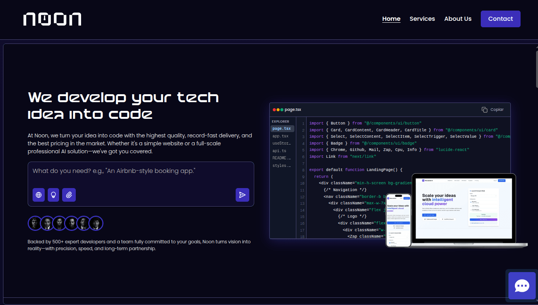Click the paperclip attach icon

click(69, 195)
